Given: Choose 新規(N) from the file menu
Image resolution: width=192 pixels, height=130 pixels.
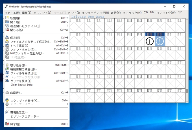Looking at the screenshot, I should (37, 18).
